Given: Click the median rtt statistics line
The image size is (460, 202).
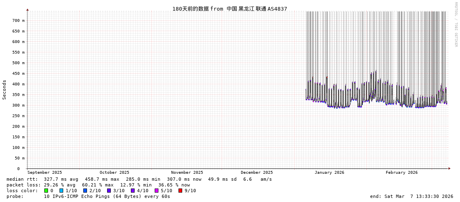Looking at the screenshot, I should click(139, 179).
